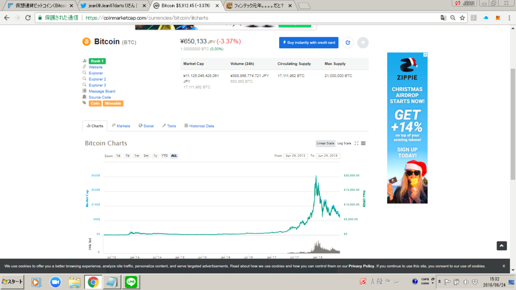Switch to the フィンテック元年 browser tab
The width and height of the screenshot is (516, 290).
[x=260, y=6]
